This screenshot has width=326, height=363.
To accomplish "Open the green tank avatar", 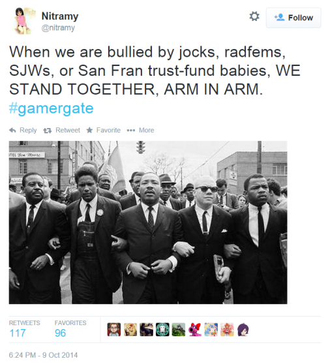I will coord(179,330).
